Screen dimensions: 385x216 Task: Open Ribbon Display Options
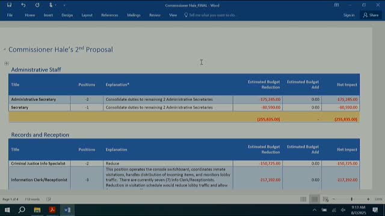[336, 5]
